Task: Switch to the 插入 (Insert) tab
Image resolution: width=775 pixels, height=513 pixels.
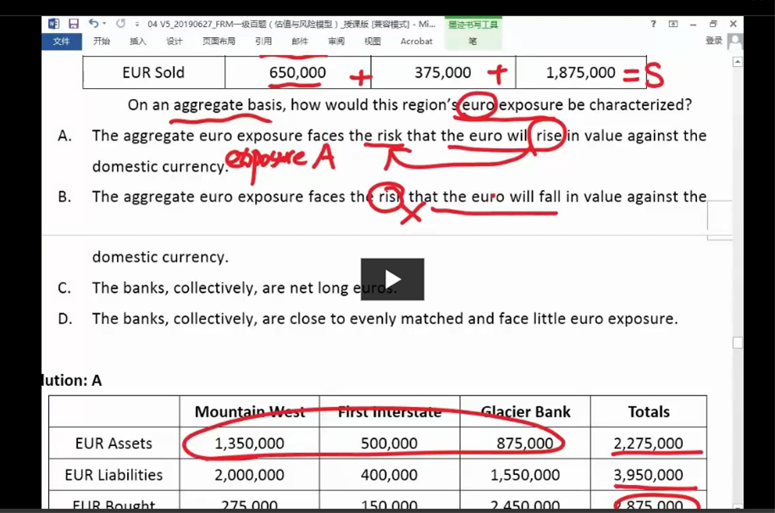Action: click(137, 41)
